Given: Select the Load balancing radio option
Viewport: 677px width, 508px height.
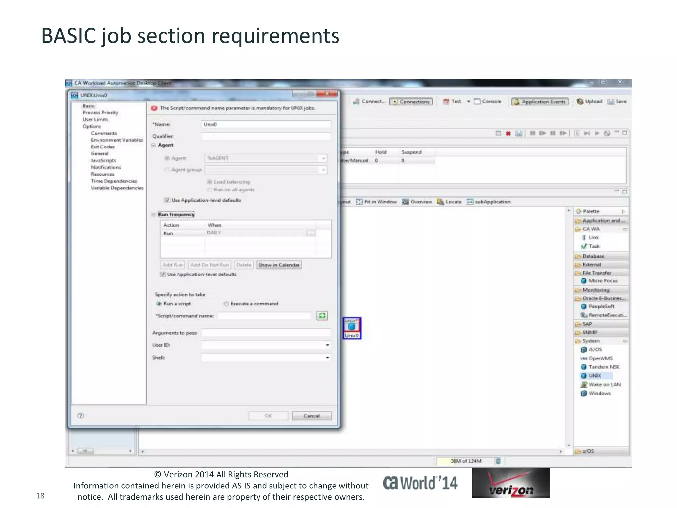Looking at the screenshot, I should pos(209,182).
